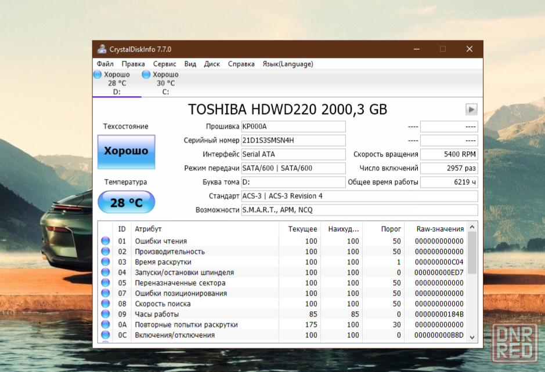Click the 28 °C temperature button
Image resolution: width=545 pixels, height=372 pixels.
(x=126, y=203)
